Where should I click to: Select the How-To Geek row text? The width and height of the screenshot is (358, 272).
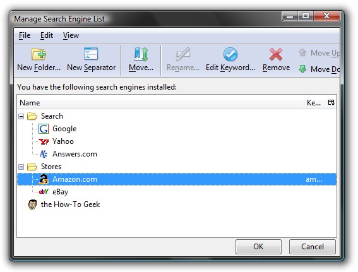point(70,204)
